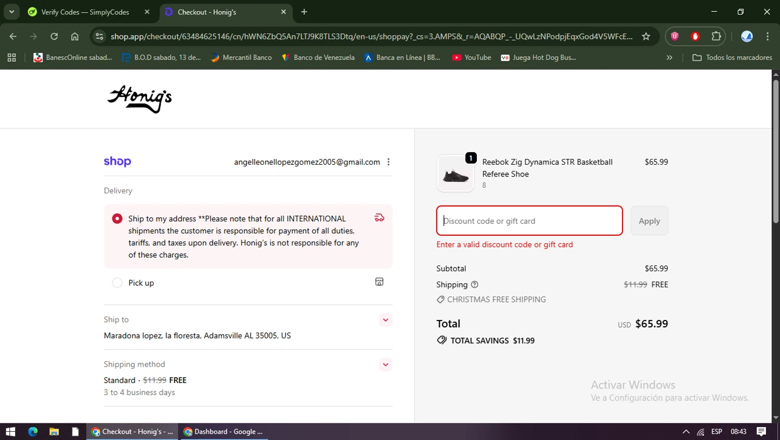Viewport: 780px width, 440px height.
Task: Open Banco de Venezuela bookmark
Action: click(x=318, y=58)
